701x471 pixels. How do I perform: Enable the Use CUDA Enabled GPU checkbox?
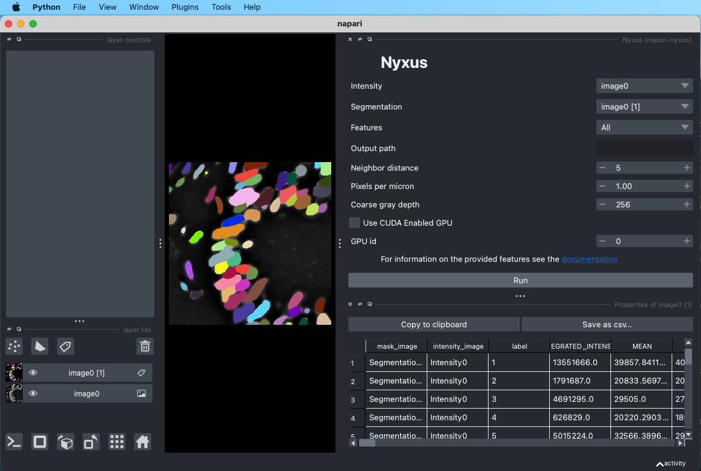click(x=354, y=223)
